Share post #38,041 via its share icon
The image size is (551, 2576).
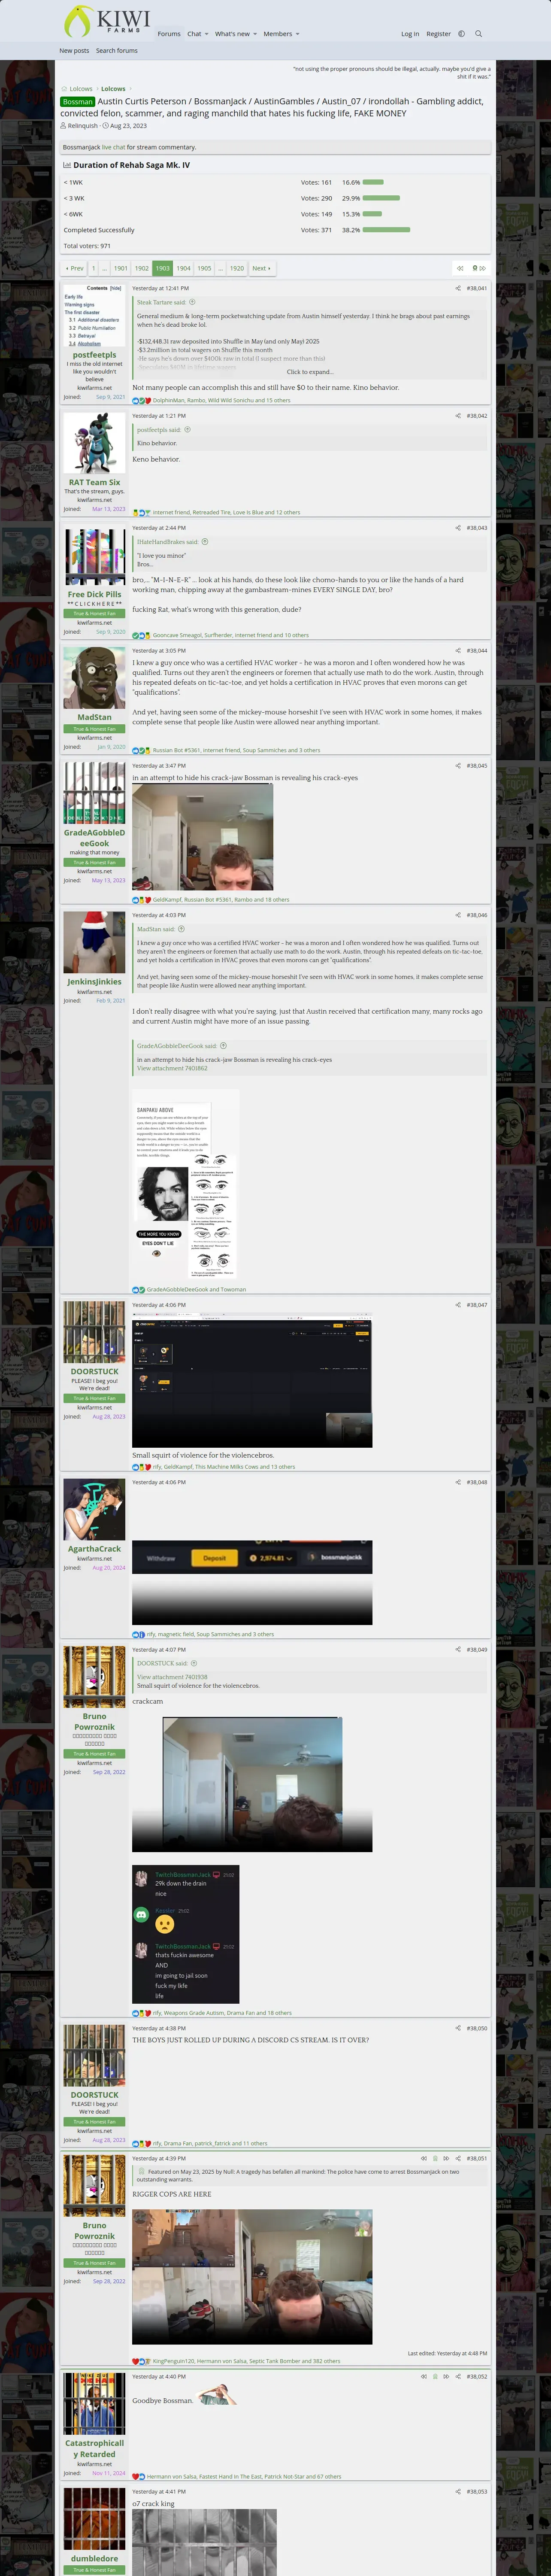(x=458, y=288)
